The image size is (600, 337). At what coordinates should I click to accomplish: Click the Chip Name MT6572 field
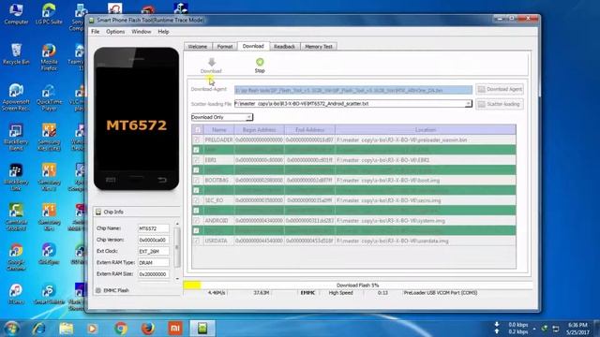(153, 228)
